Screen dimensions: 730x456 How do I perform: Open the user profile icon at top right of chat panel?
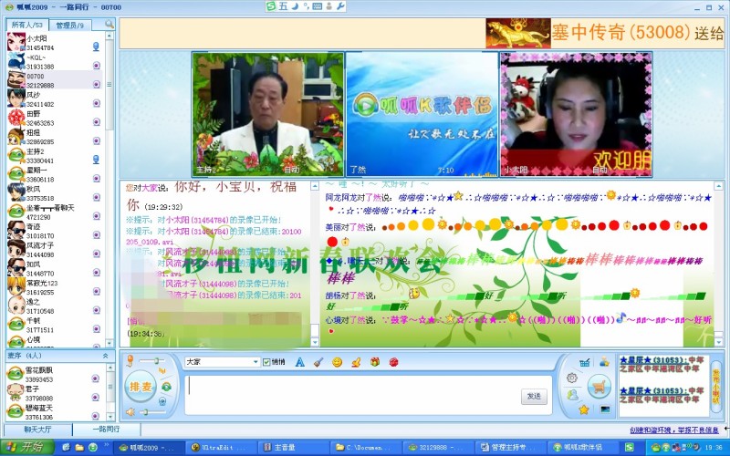[x=604, y=361]
